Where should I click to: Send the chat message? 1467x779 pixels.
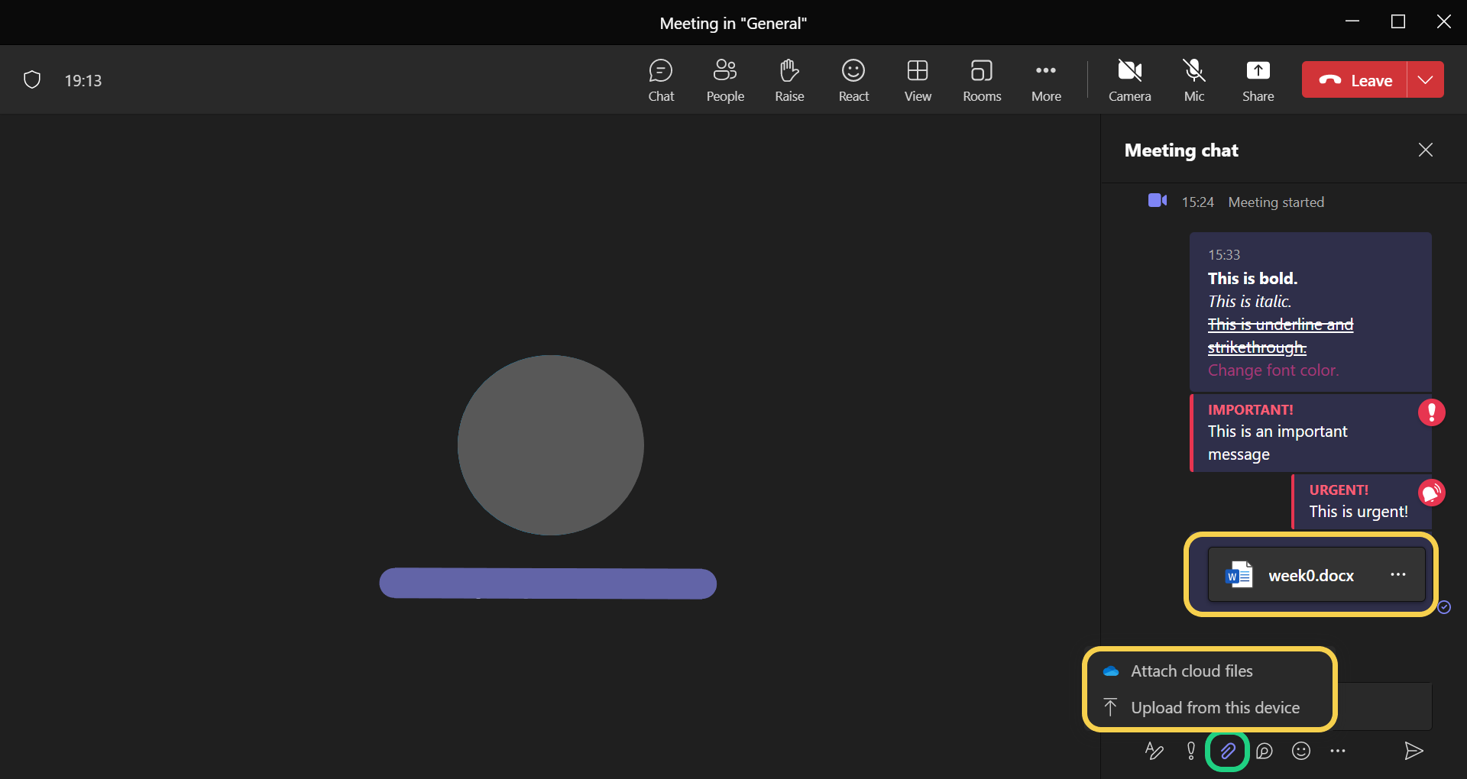[1413, 751]
